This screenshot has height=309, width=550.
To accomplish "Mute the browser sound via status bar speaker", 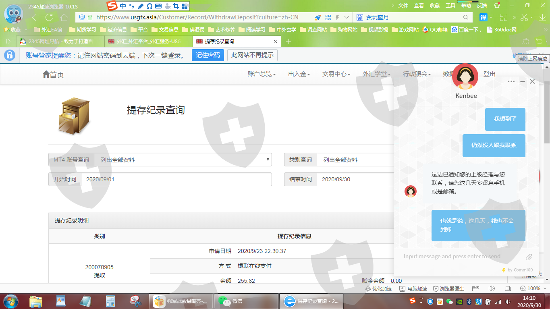I will (492, 288).
